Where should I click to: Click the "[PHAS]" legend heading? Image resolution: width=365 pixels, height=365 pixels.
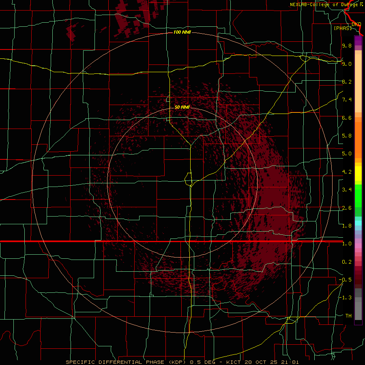point(343,28)
